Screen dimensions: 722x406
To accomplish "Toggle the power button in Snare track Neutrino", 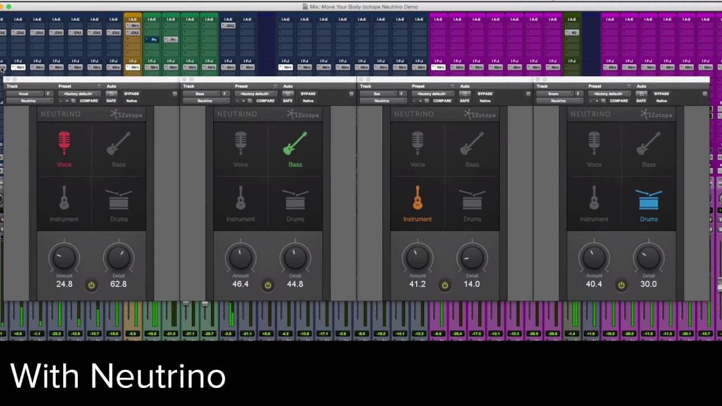I will [x=622, y=285].
